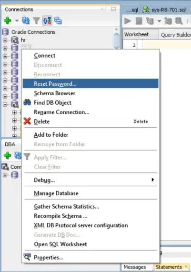Select the Oracle Connections root node
The width and height of the screenshot is (191, 272).
33,32
